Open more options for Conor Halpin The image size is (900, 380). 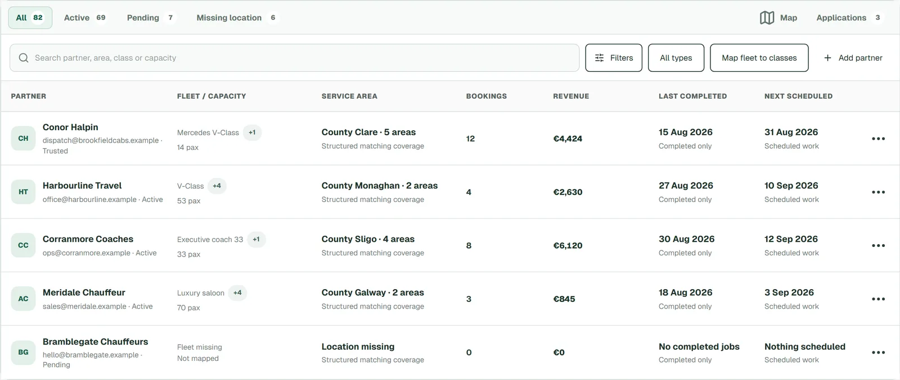point(878,139)
